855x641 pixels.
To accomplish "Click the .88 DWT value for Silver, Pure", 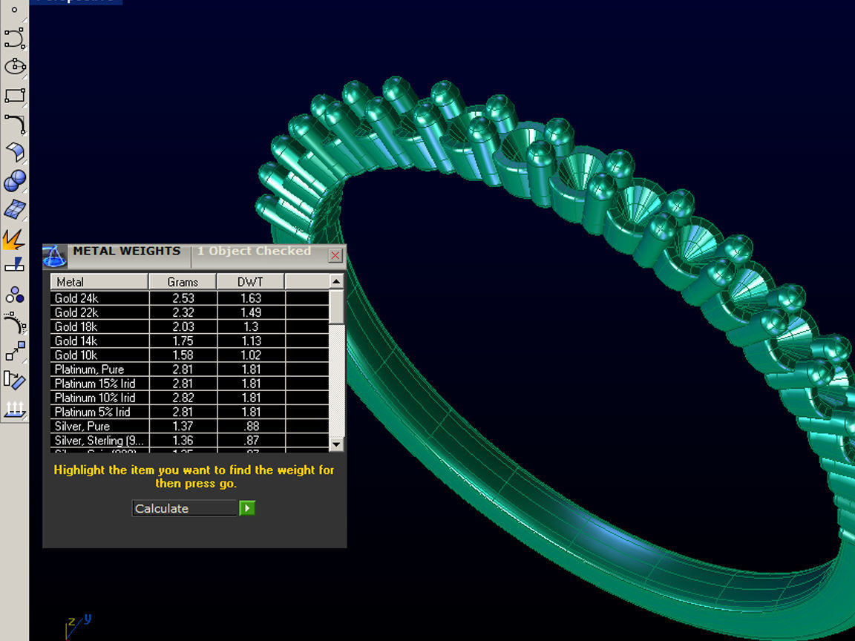I will coord(251,426).
